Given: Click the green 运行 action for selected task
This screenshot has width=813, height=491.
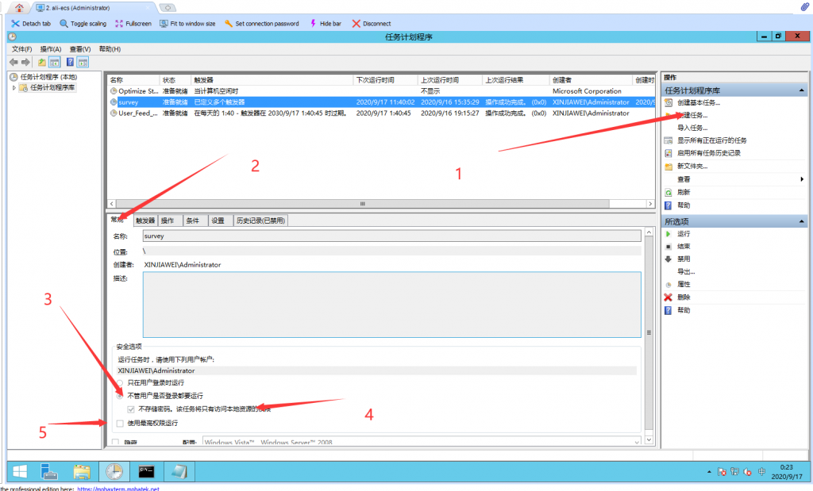Looking at the screenshot, I should click(683, 234).
